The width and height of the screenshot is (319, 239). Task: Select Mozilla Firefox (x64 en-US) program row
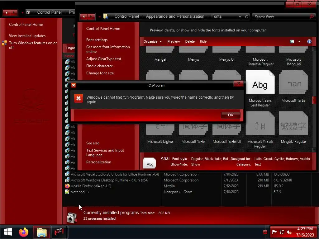[x=187, y=186]
